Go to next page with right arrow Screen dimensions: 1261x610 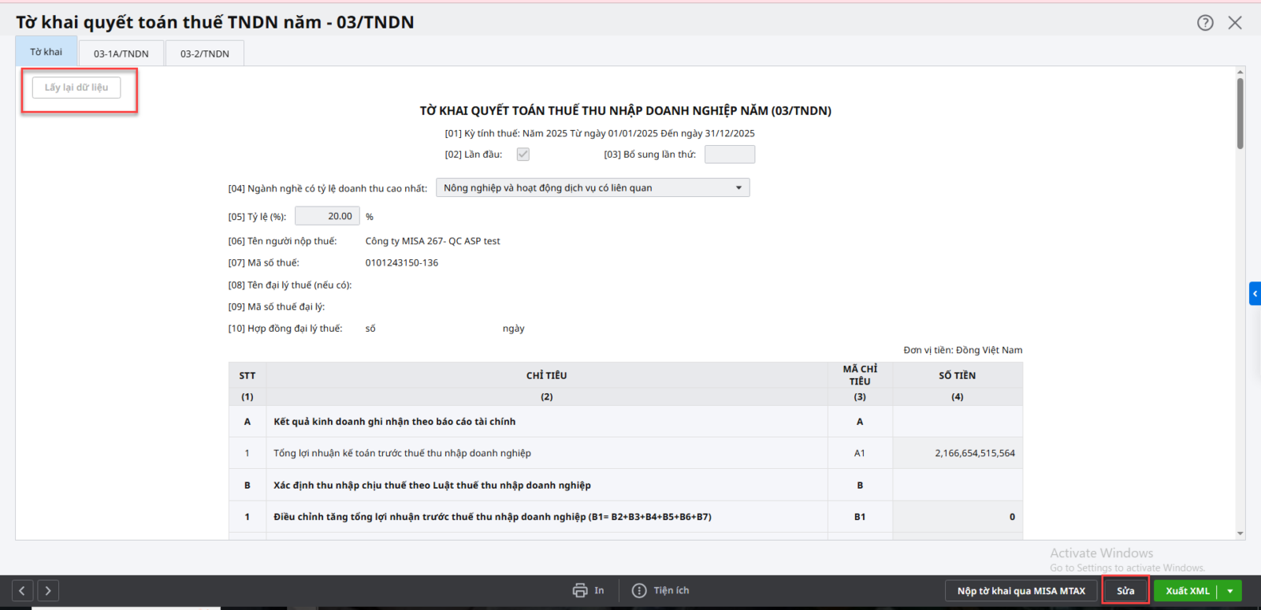tap(48, 590)
